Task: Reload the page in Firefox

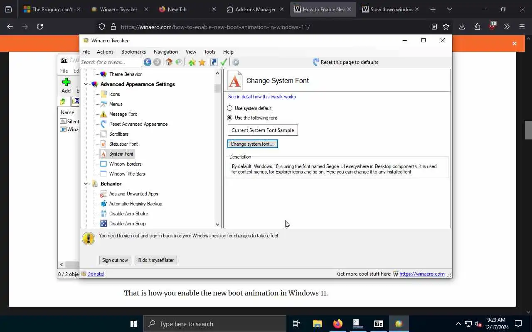Action: [40, 27]
